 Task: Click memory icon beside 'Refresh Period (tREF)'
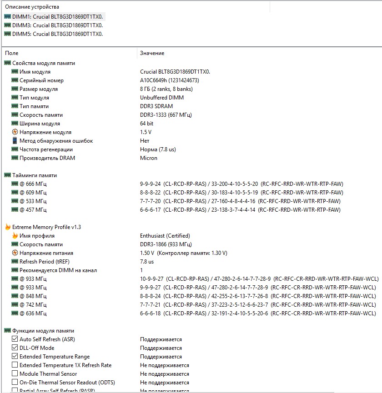pos(15,261)
